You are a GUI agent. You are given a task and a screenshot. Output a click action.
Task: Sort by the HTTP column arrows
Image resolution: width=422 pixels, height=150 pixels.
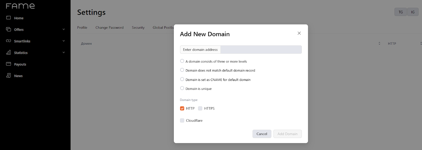pos(421,43)
